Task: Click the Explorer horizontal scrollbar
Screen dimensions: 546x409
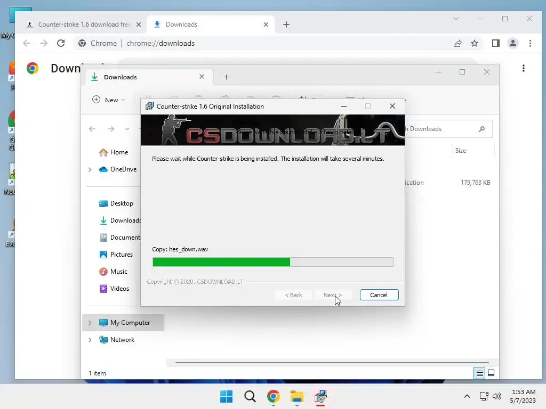Action: [332, 362]
